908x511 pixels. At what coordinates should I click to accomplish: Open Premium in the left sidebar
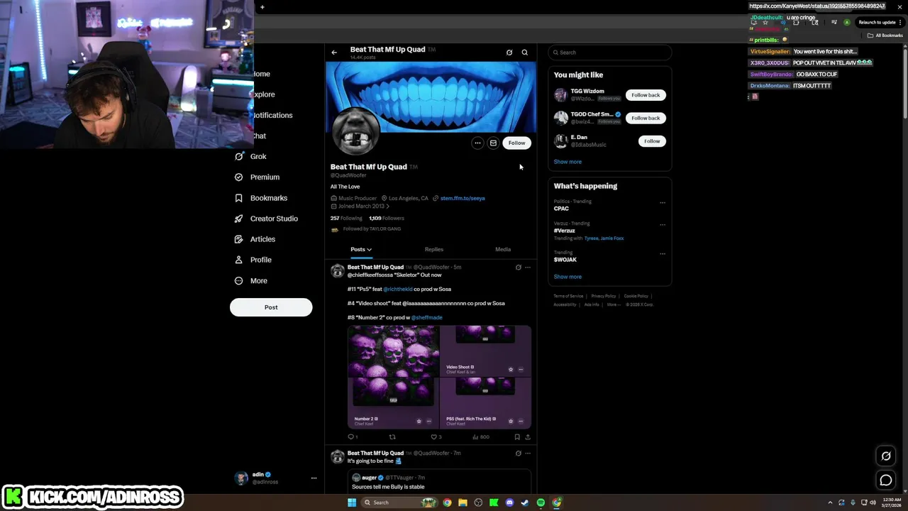(257, 177)
